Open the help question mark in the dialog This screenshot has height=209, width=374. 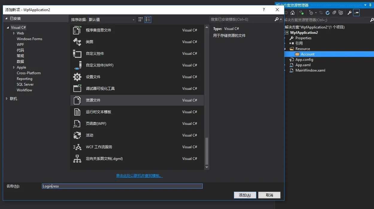(x=264, y=10)
